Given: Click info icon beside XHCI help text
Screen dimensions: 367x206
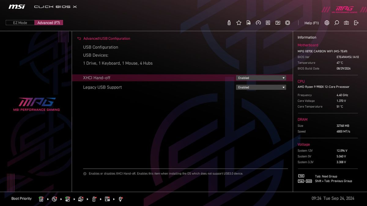Looking at the screenshot, I should (x=85, y=174).
